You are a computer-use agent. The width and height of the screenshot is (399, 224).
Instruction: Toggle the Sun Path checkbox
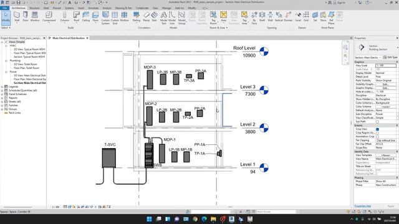pos(377,122)
